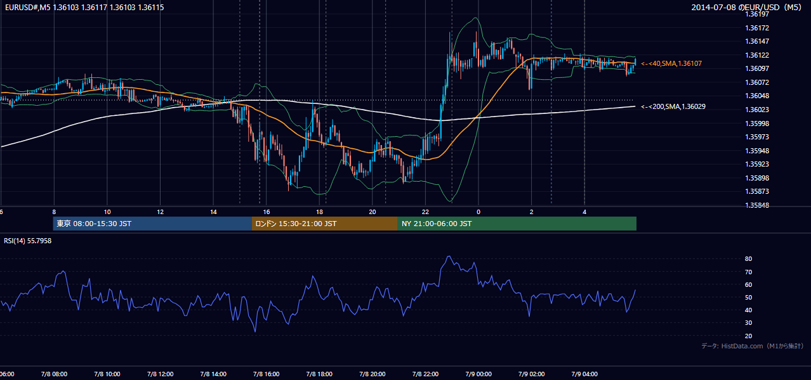Click the RSI scale value 20
The width and height of the screenshot is (811, 380).
(x=749, y=336)
